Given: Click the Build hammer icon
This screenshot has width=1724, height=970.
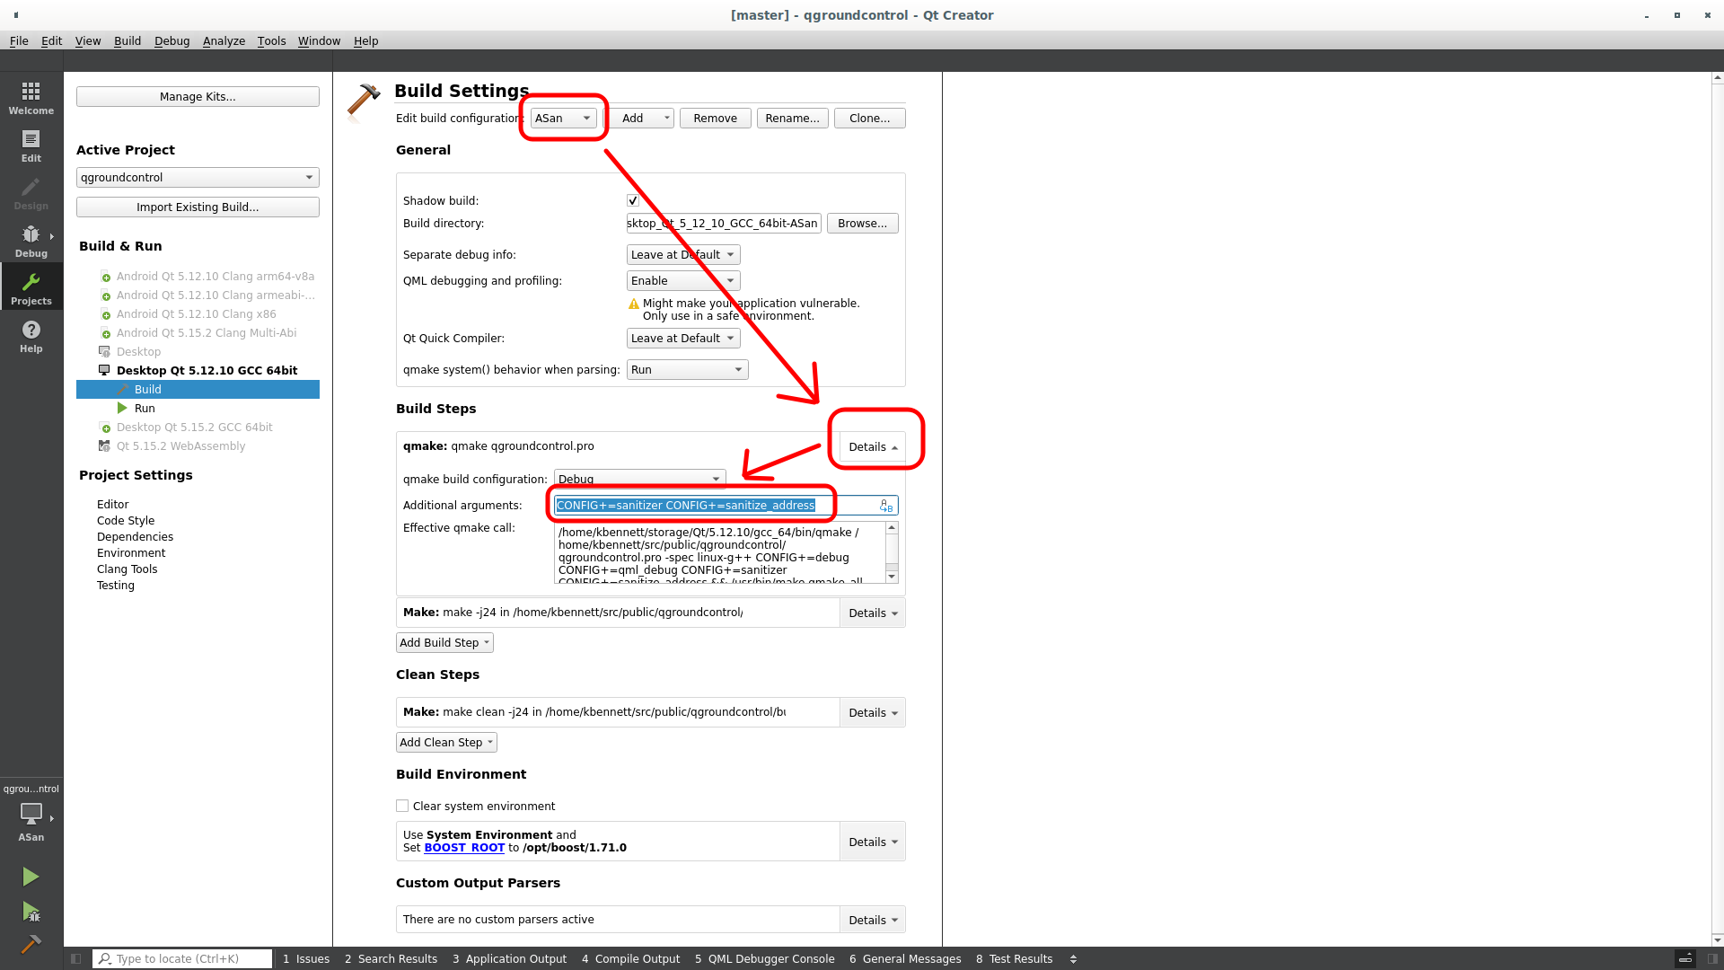Looking at the screenshot, I should (x=31, y=944).
